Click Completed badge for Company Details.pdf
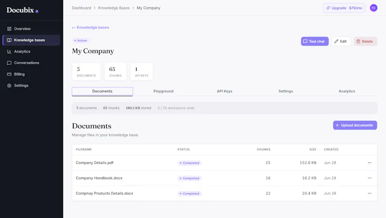 coord(189,163)
